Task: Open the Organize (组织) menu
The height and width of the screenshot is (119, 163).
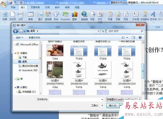Action: tap(20, 38)
